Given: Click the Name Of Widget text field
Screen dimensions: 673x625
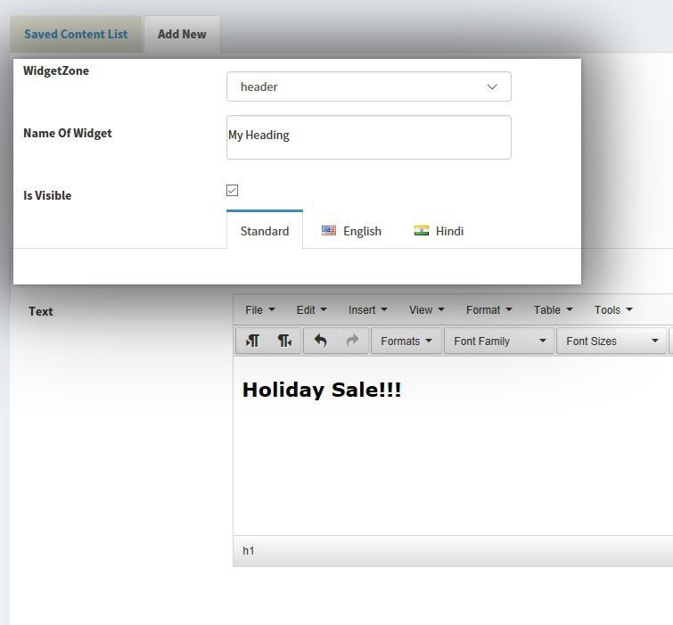Looking at the screenshot, I should (368, 136).
